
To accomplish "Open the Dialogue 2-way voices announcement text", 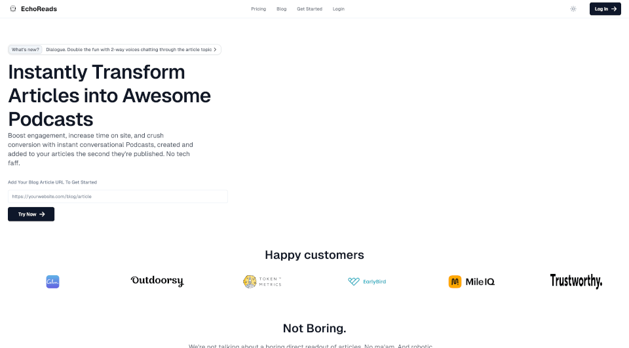I will [x=129, y=50].
